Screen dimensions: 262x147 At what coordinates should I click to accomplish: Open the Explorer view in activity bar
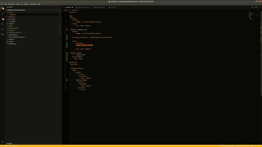2,8
